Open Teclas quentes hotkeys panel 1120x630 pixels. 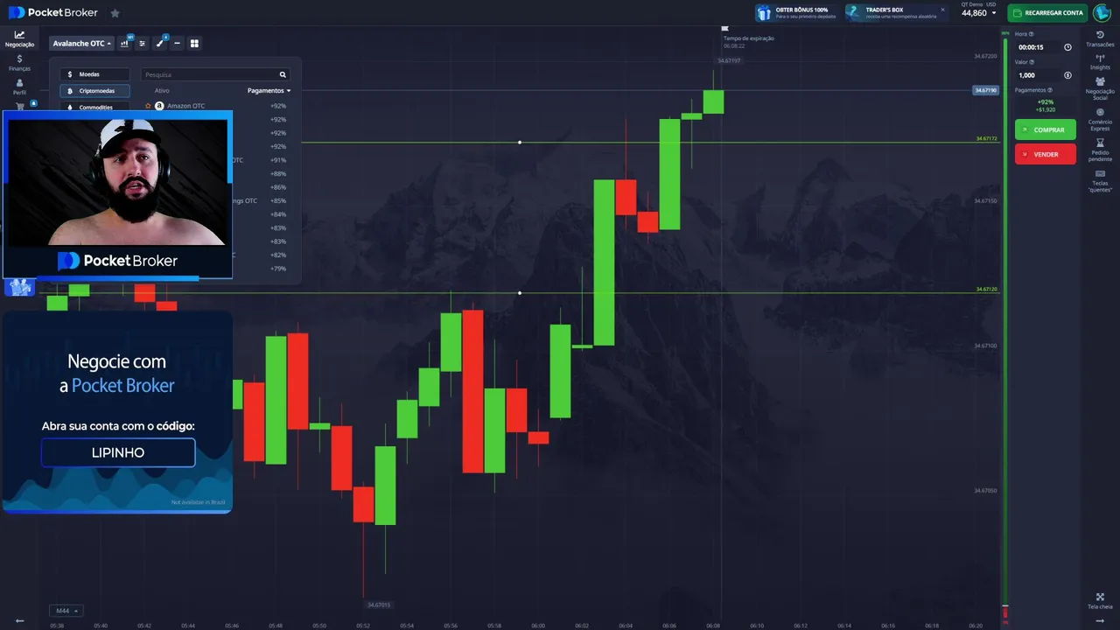(x=1100, y=180)
